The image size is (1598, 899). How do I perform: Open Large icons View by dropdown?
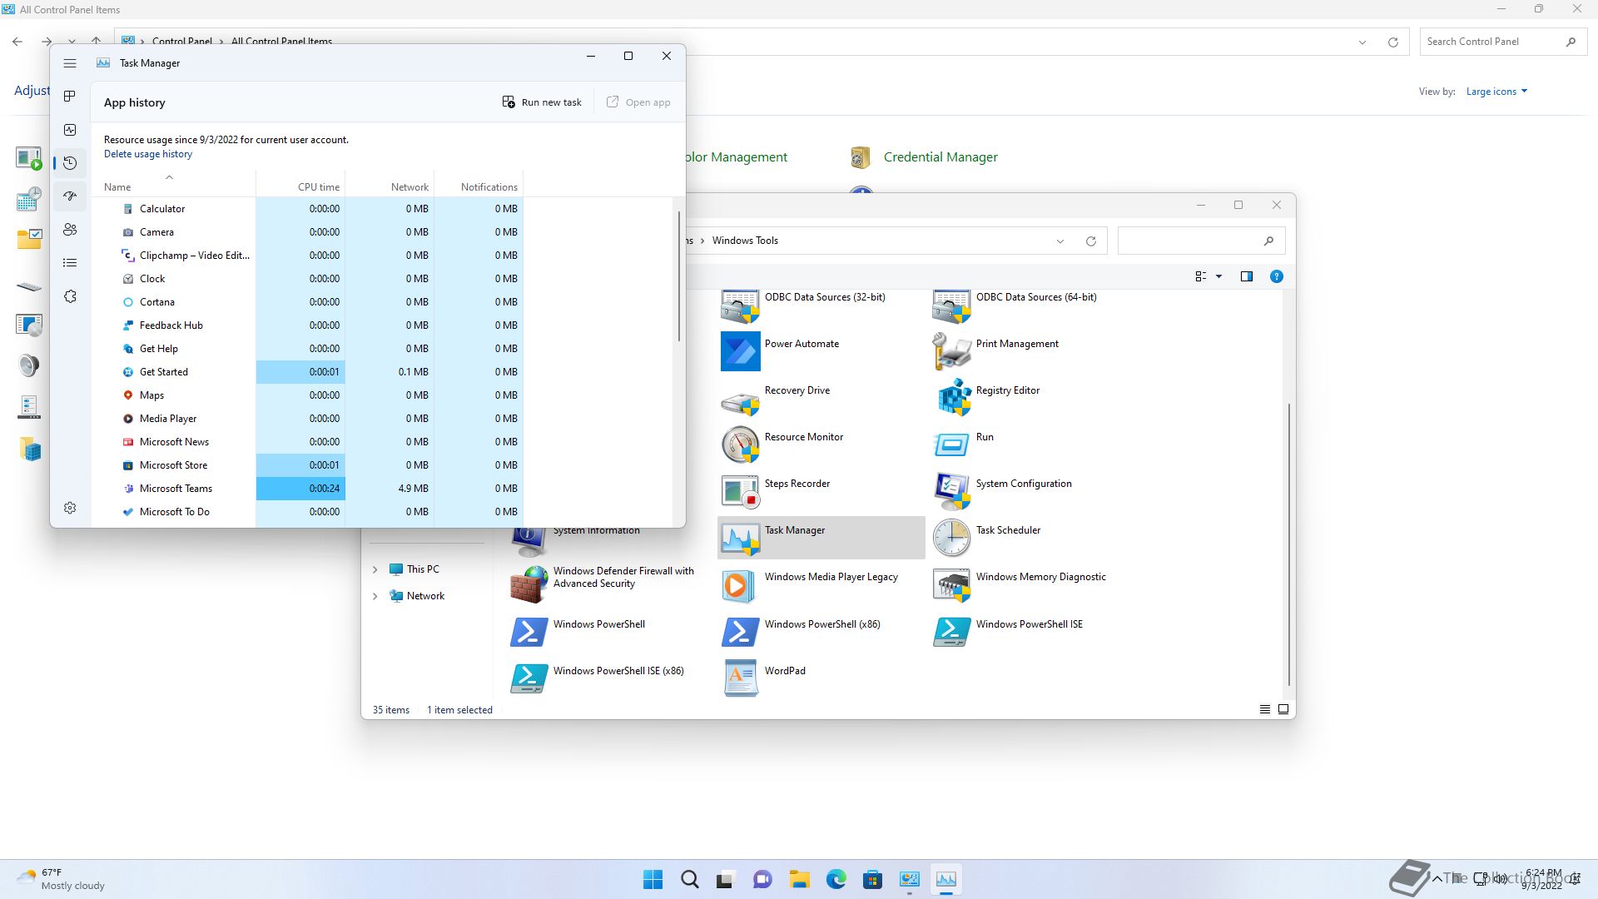click(1496, 92)
